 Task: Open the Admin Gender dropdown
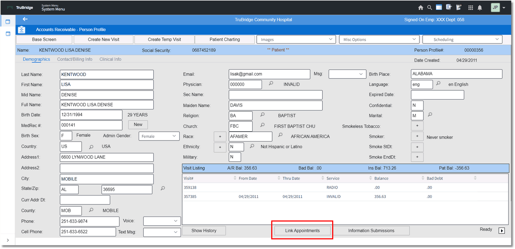pos(159,136)
